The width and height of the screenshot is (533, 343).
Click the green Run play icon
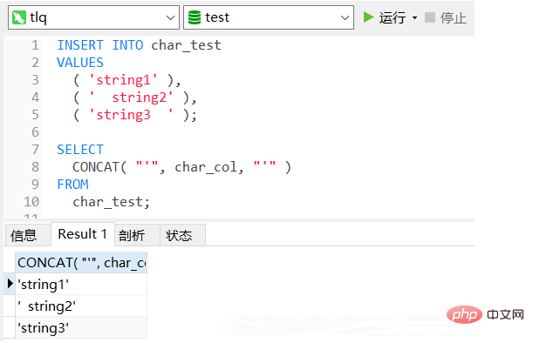pos(368,17)
